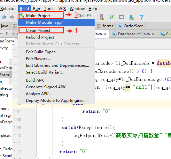The height and width of the screenshot is (159, 171).
Task: Choose Generate Signed APK
Action: (56, 87)
